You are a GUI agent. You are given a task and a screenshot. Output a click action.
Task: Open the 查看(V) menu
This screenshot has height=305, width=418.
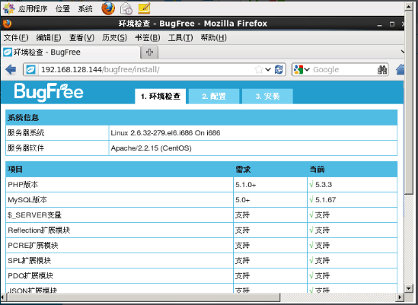pyautogui.click(x=81, y=38)
